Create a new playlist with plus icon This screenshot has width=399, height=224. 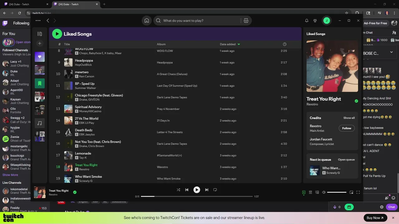point(40,44)
